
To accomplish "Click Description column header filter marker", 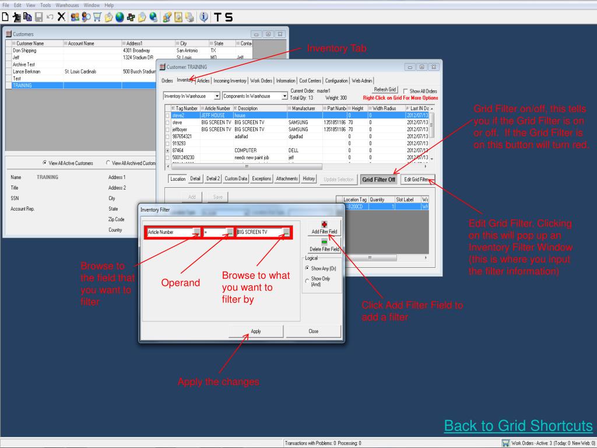I will click(236, 108).
